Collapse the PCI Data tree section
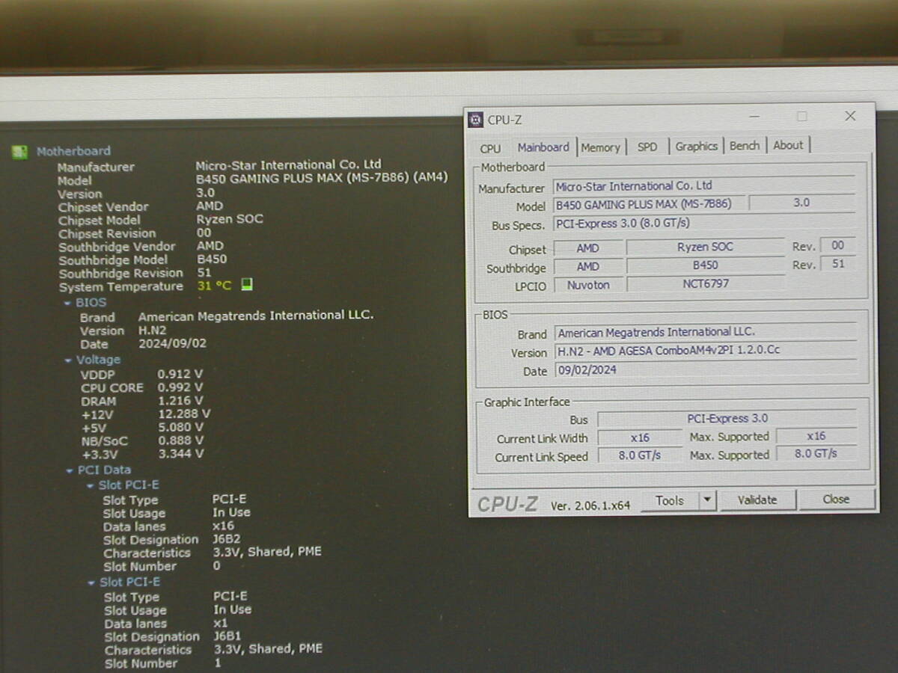 click(70, 470)
